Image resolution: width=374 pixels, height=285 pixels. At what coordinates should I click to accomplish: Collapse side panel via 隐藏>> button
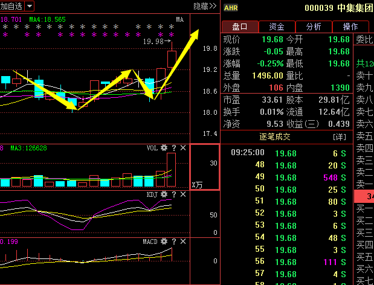click(205, 6)
